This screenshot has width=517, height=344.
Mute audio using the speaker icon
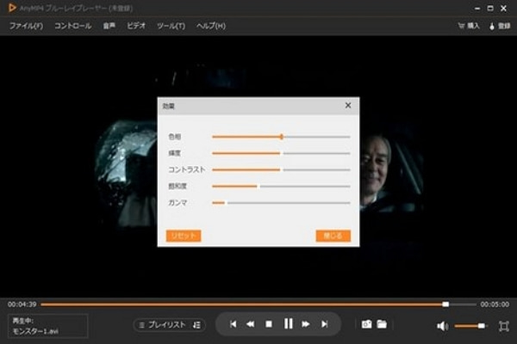click(442, 326)
